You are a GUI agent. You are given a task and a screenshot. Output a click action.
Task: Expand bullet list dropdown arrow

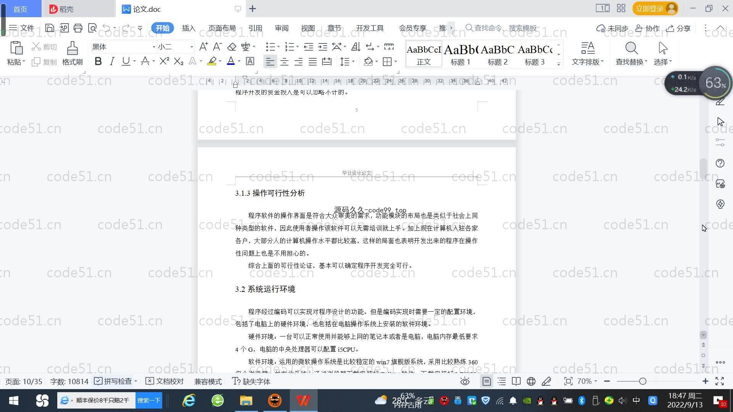click(x=278, y=47)
